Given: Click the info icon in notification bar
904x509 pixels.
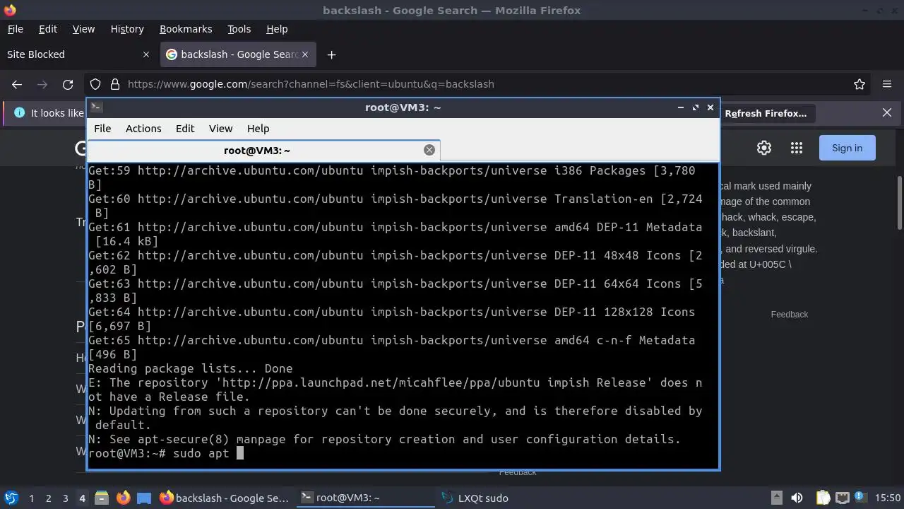Looking at the screenshot, I should 19,112.
